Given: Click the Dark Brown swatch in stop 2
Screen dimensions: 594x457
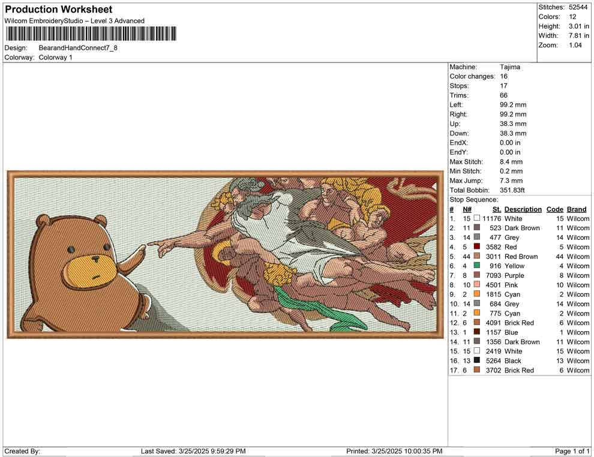Looking at the screenshot, I should [476, 227].
